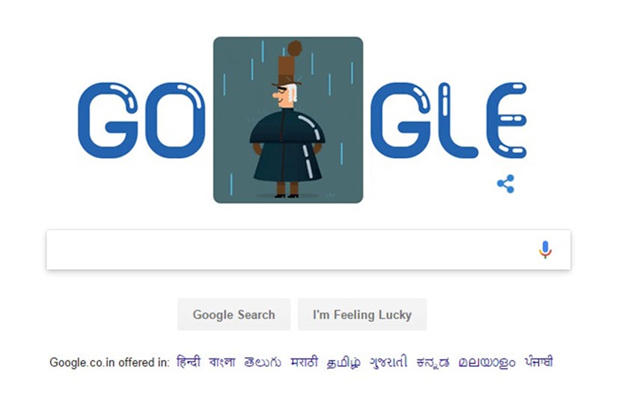621x414 pixels.
Task: Click the Google Search button
Action: coord(233,314)
